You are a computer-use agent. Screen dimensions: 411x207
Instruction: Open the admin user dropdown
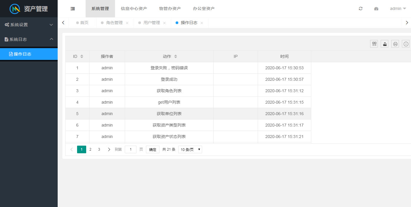click(x=398, y=9)
